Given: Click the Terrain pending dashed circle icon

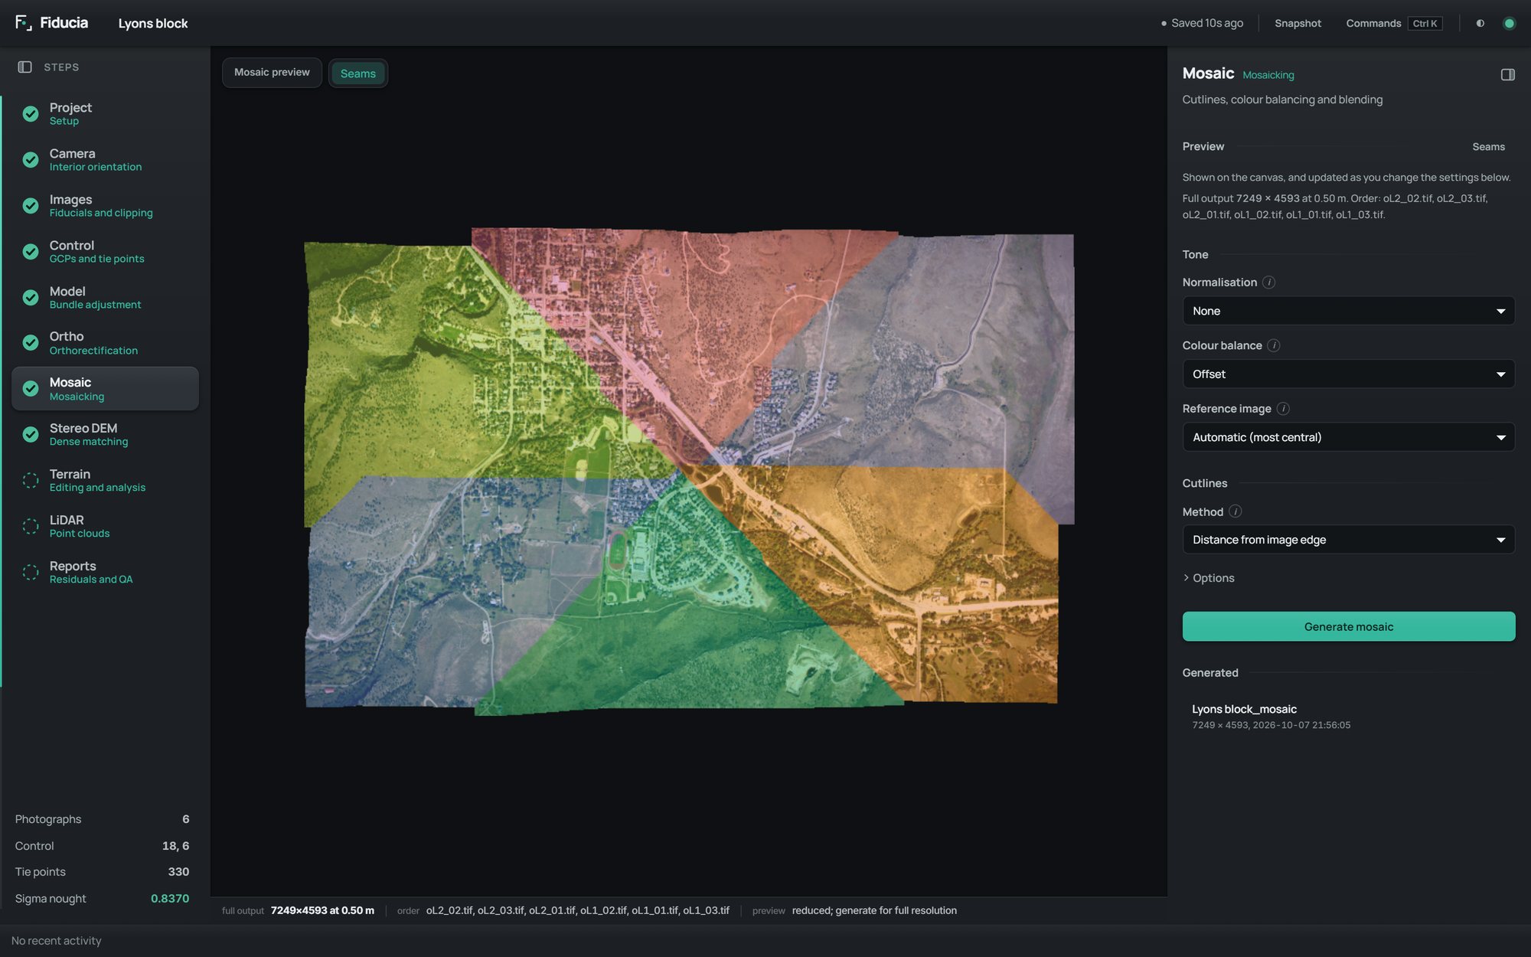Looking at the screenshot, I should pos(31,481).
